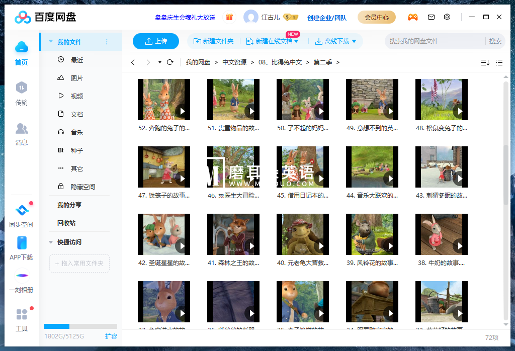Viewport: 515px width, 351px height.
Task: Open the games gamepad icon in titlebar
Action: [x=413, y=17]
